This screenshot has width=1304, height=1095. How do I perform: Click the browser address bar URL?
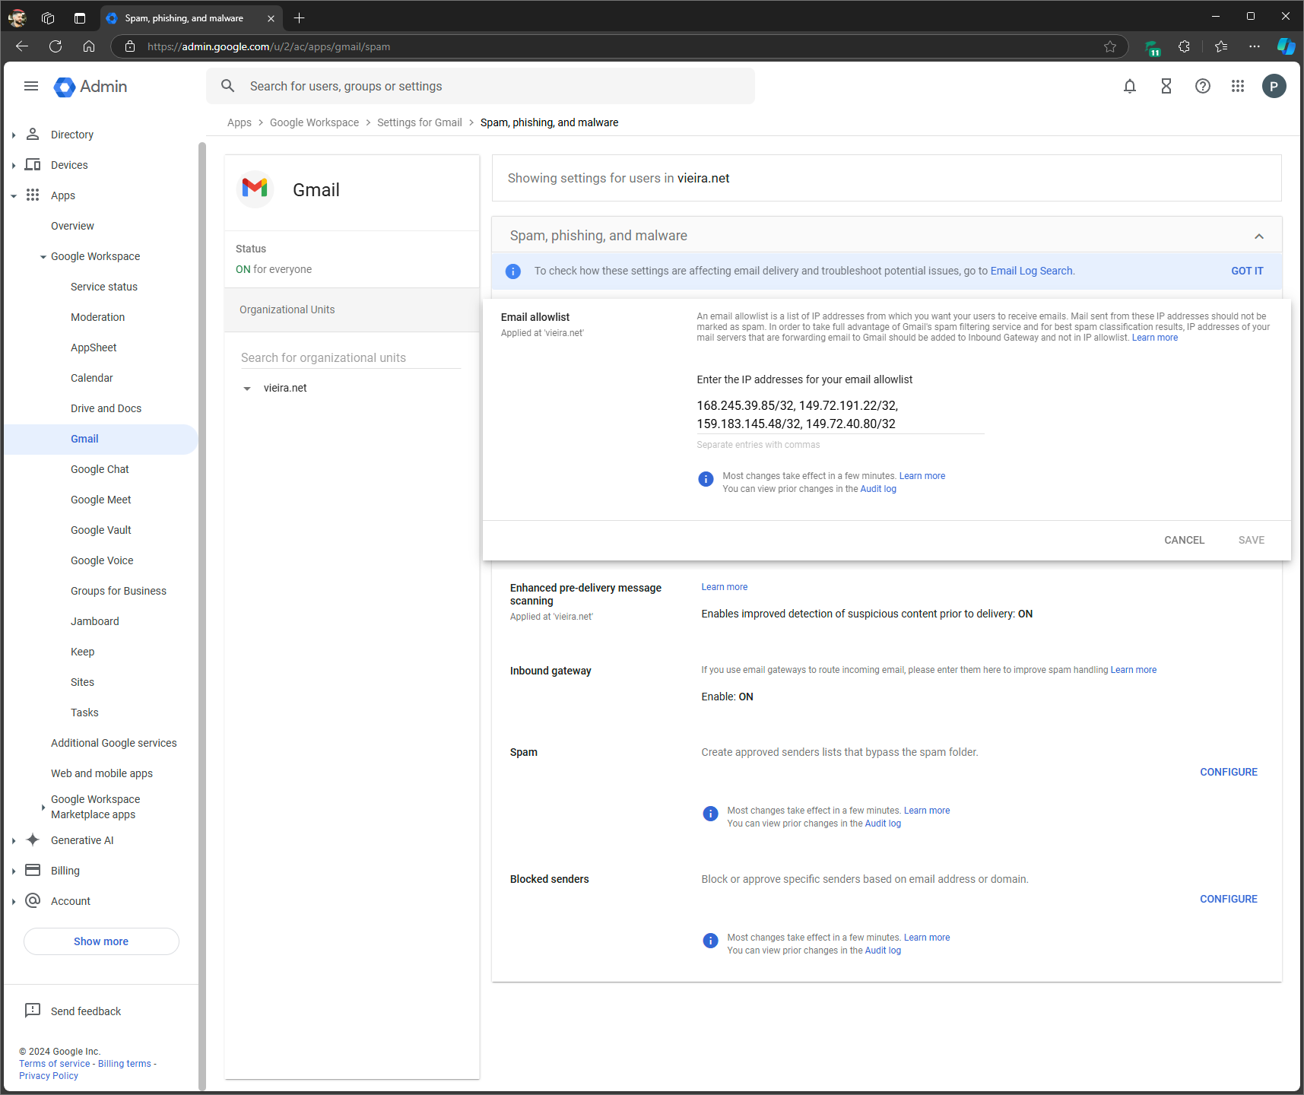click(269, 46)
